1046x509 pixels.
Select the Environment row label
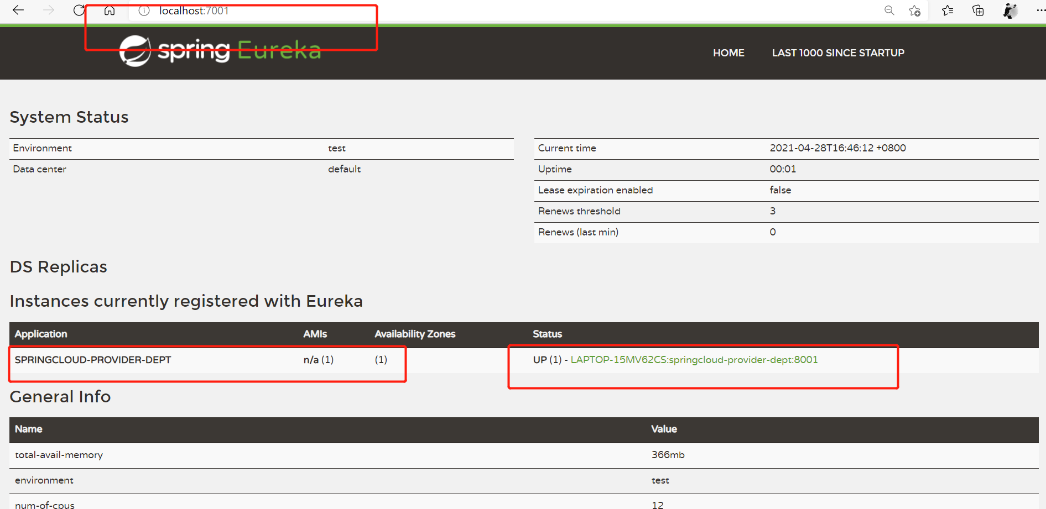[43, 148]
